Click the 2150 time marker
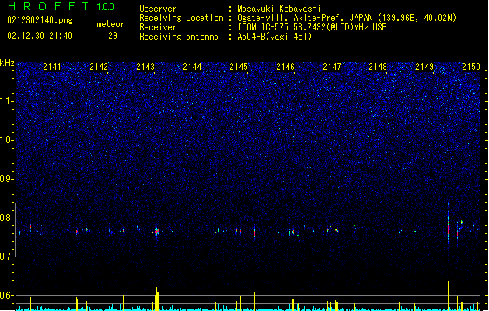Viewport: 489px width, 311px height. pos(471,67)
